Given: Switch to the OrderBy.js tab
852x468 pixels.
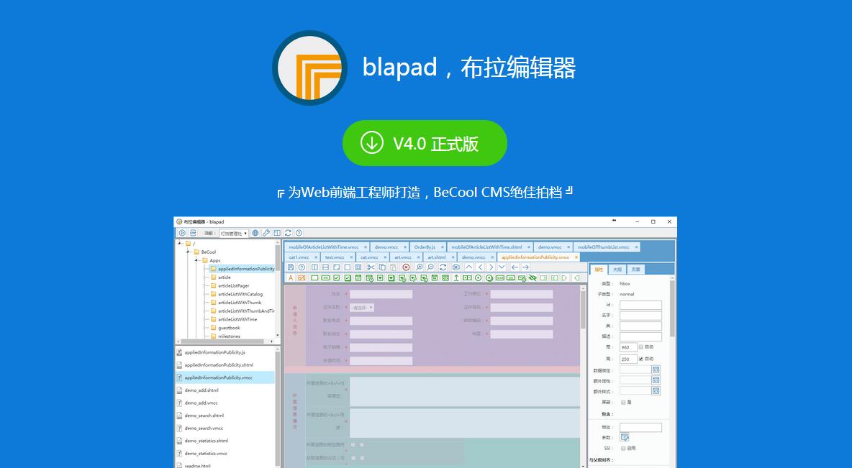Looking at the screenshot, I should point(425,247).
